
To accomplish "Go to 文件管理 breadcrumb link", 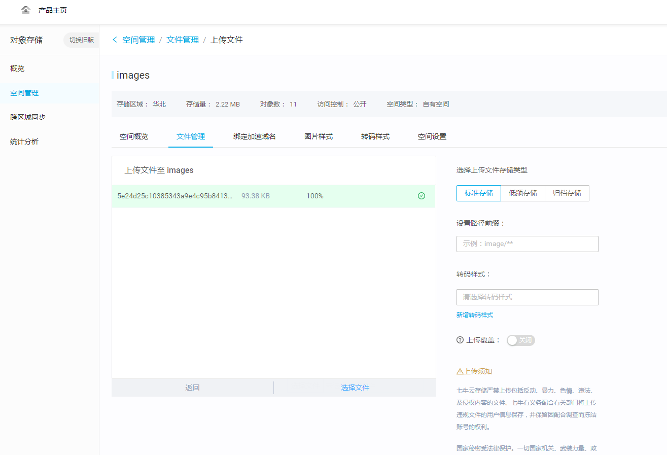I will [x=183, y=40].
